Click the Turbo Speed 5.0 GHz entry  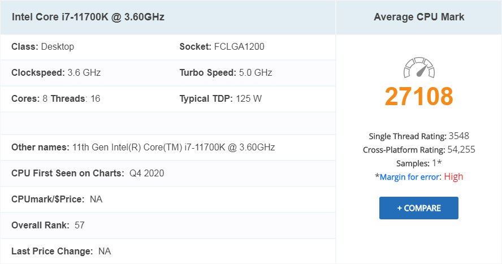point(226,72)
